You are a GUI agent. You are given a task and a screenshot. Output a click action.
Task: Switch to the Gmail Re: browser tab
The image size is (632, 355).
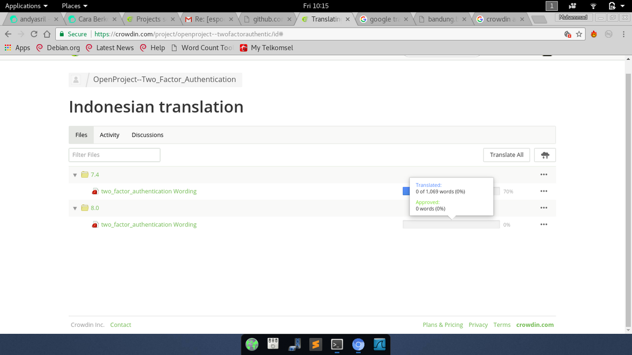(x=209, y=19)
